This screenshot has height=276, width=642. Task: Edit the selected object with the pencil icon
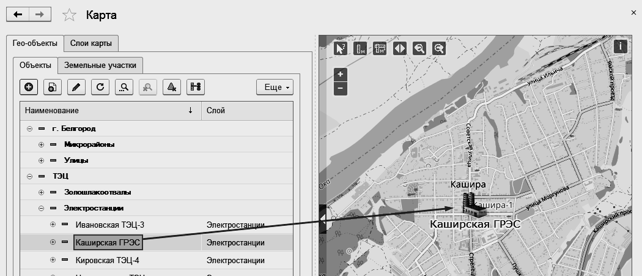click(76, 87)
